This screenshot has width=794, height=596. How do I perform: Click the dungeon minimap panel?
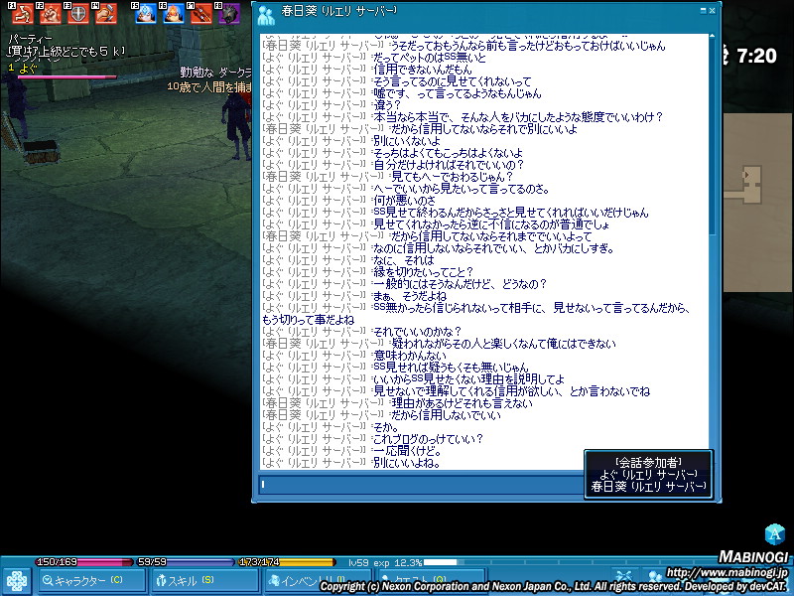tap(758, 202)
